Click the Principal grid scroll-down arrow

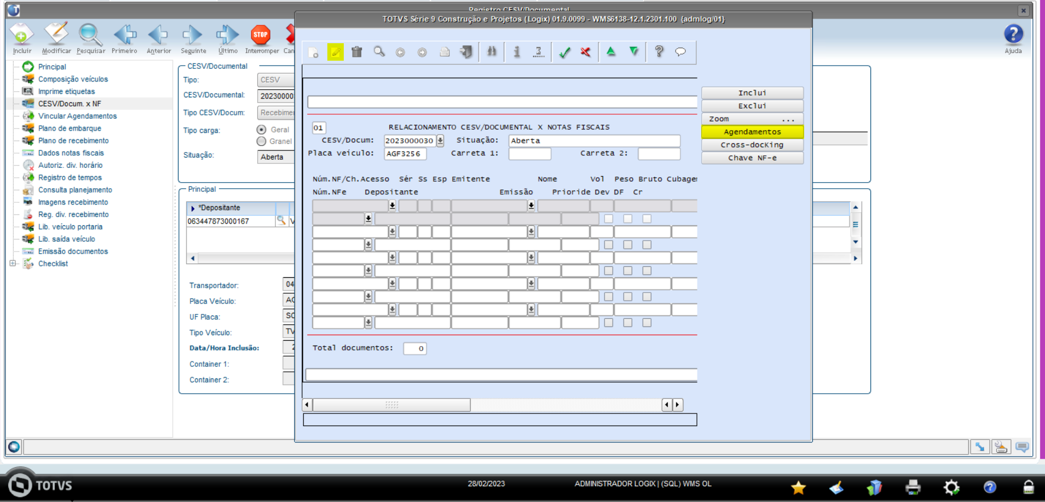(855, 242)
